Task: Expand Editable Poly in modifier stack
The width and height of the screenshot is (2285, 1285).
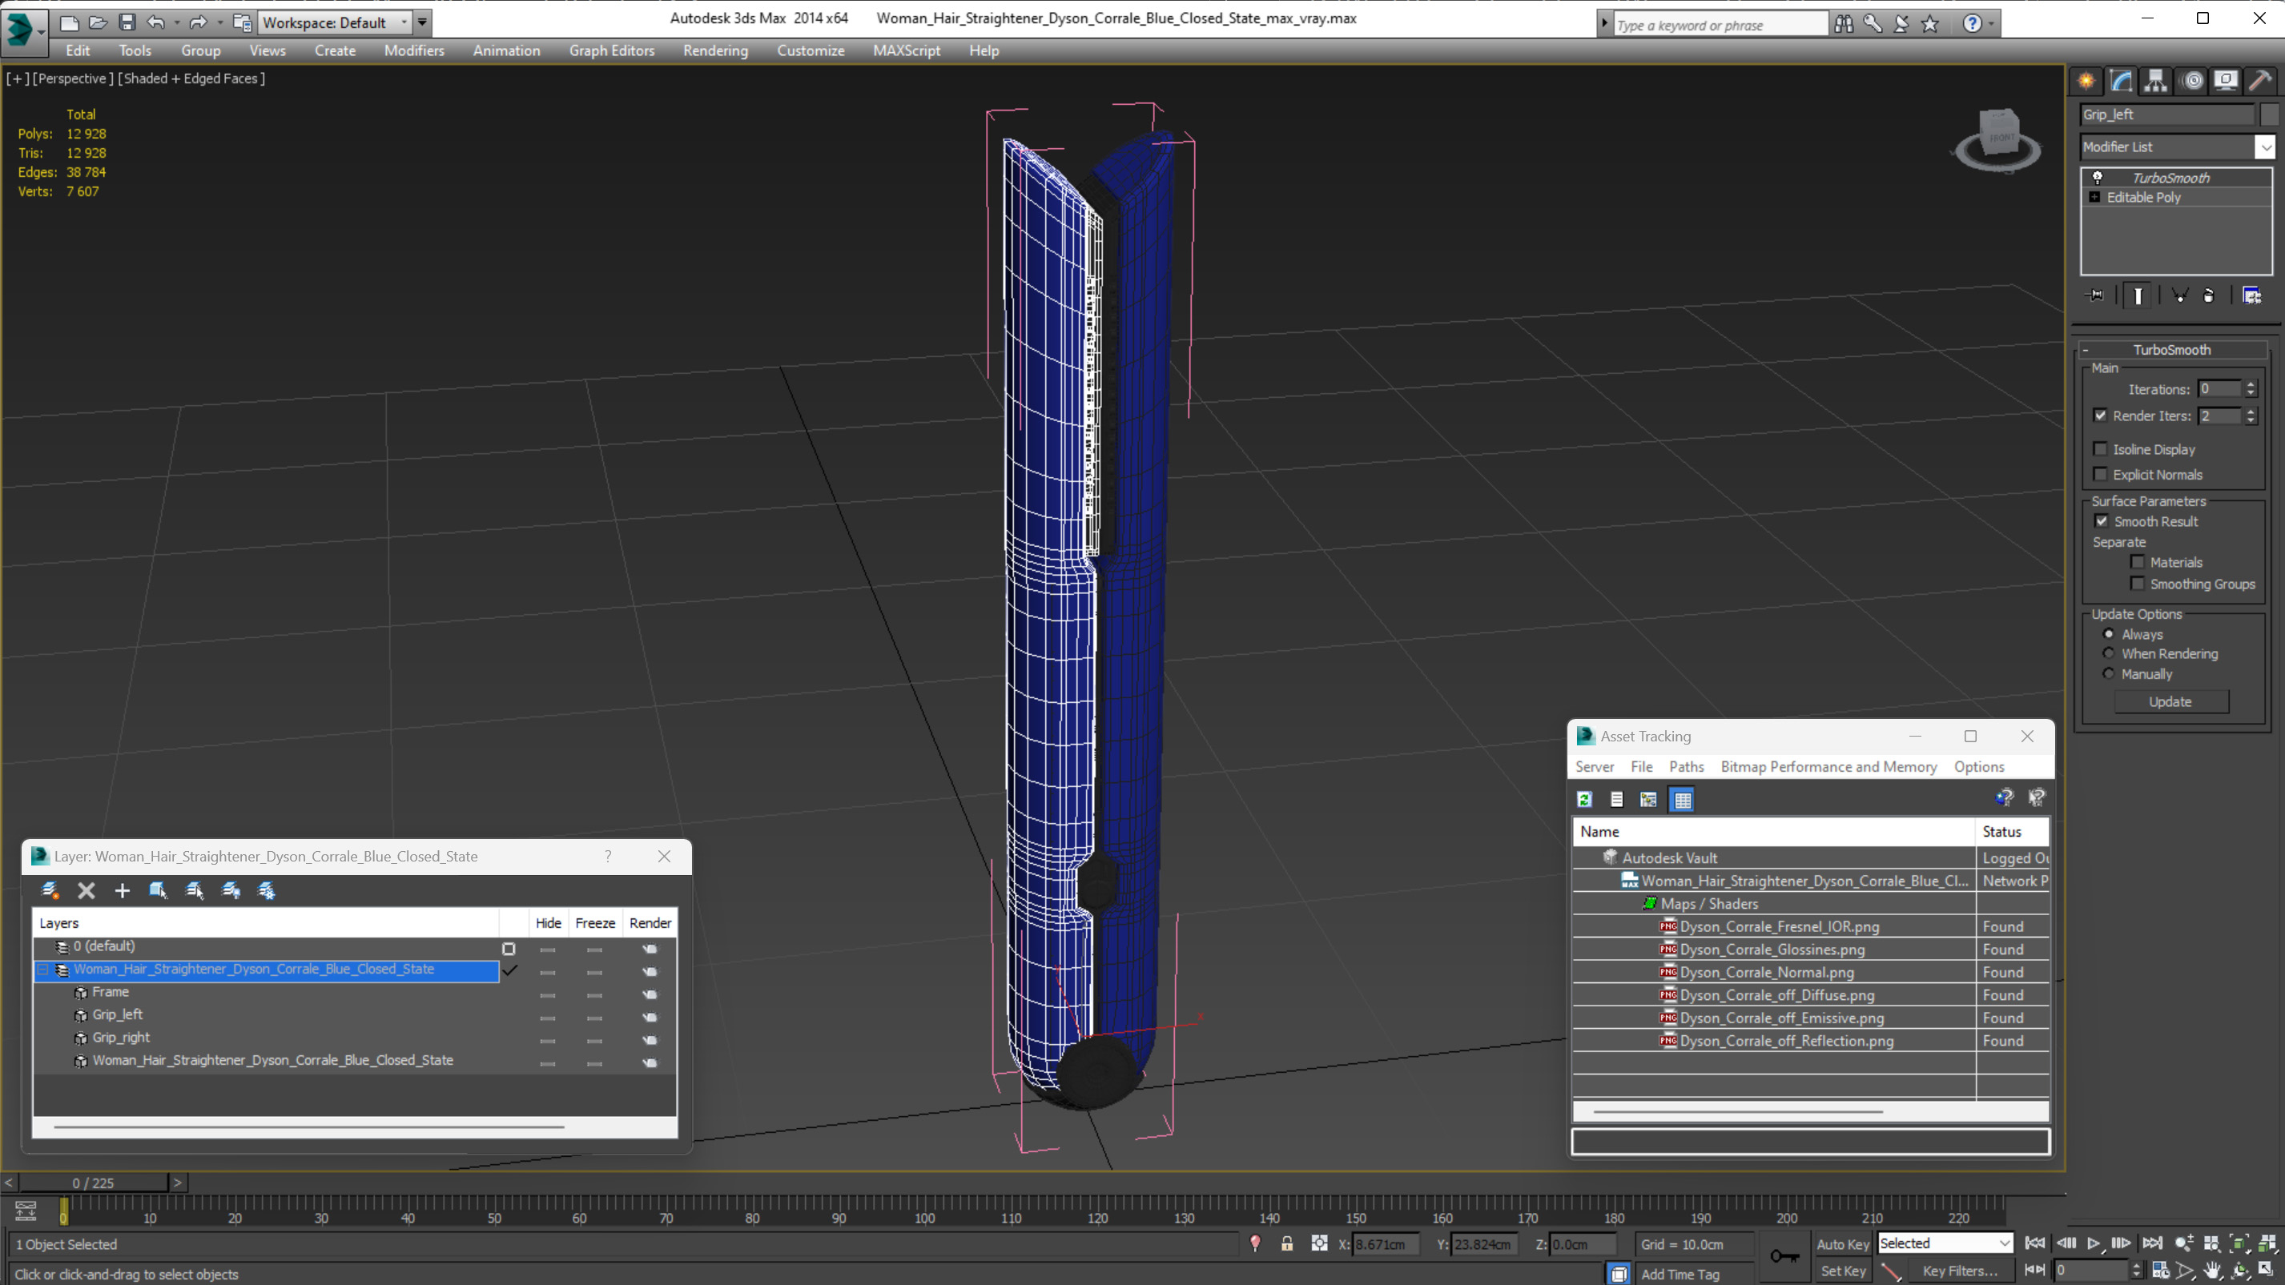Action: [x=2094, y=197]
